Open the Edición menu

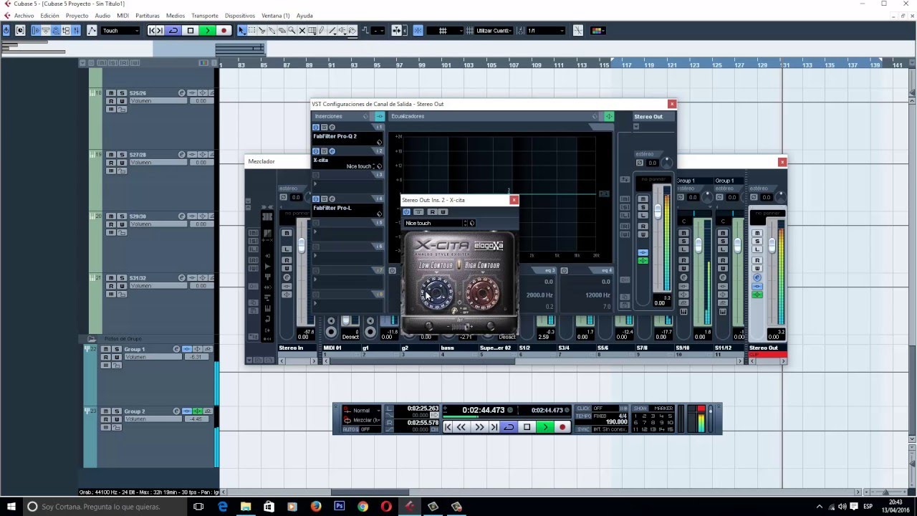pyautogui.click(x=50, y=15)
